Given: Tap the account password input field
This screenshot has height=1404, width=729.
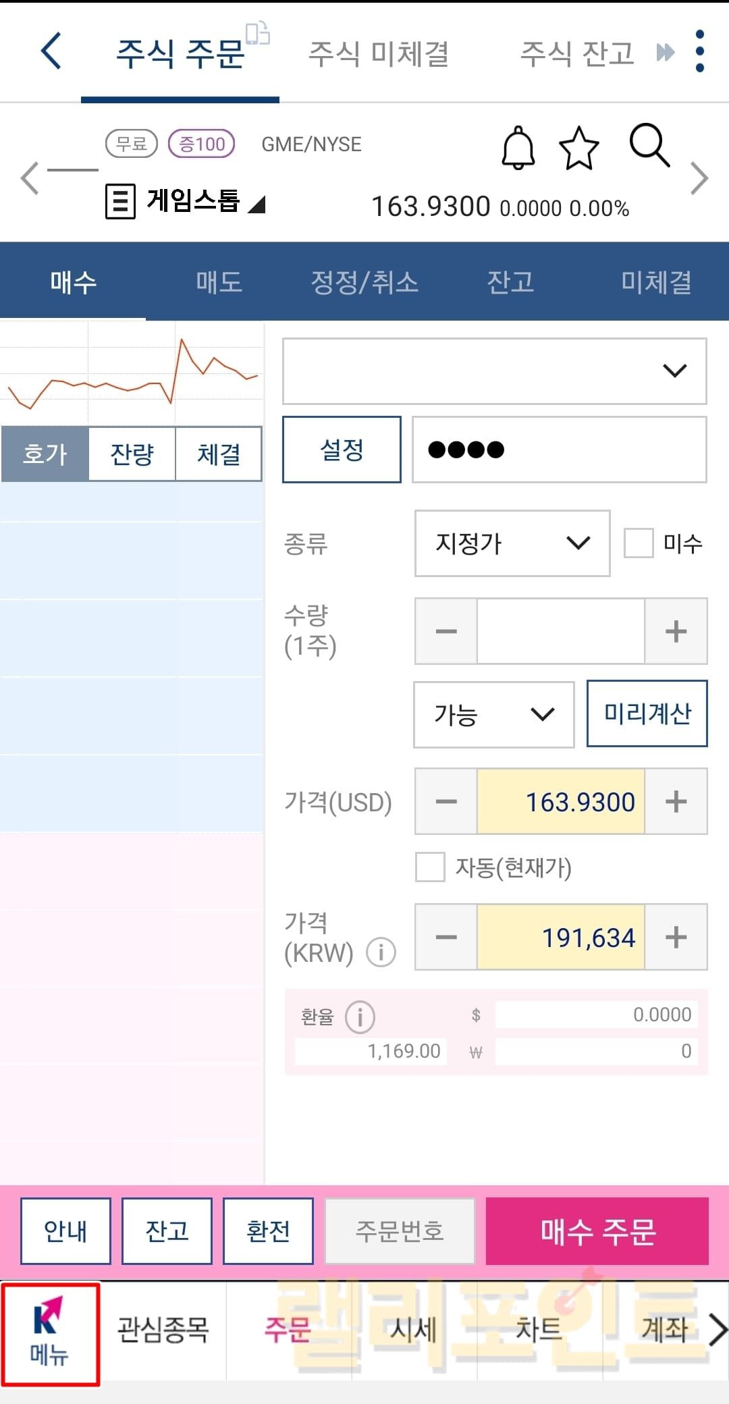Looking at the screenshot, I should click(559, 450).
